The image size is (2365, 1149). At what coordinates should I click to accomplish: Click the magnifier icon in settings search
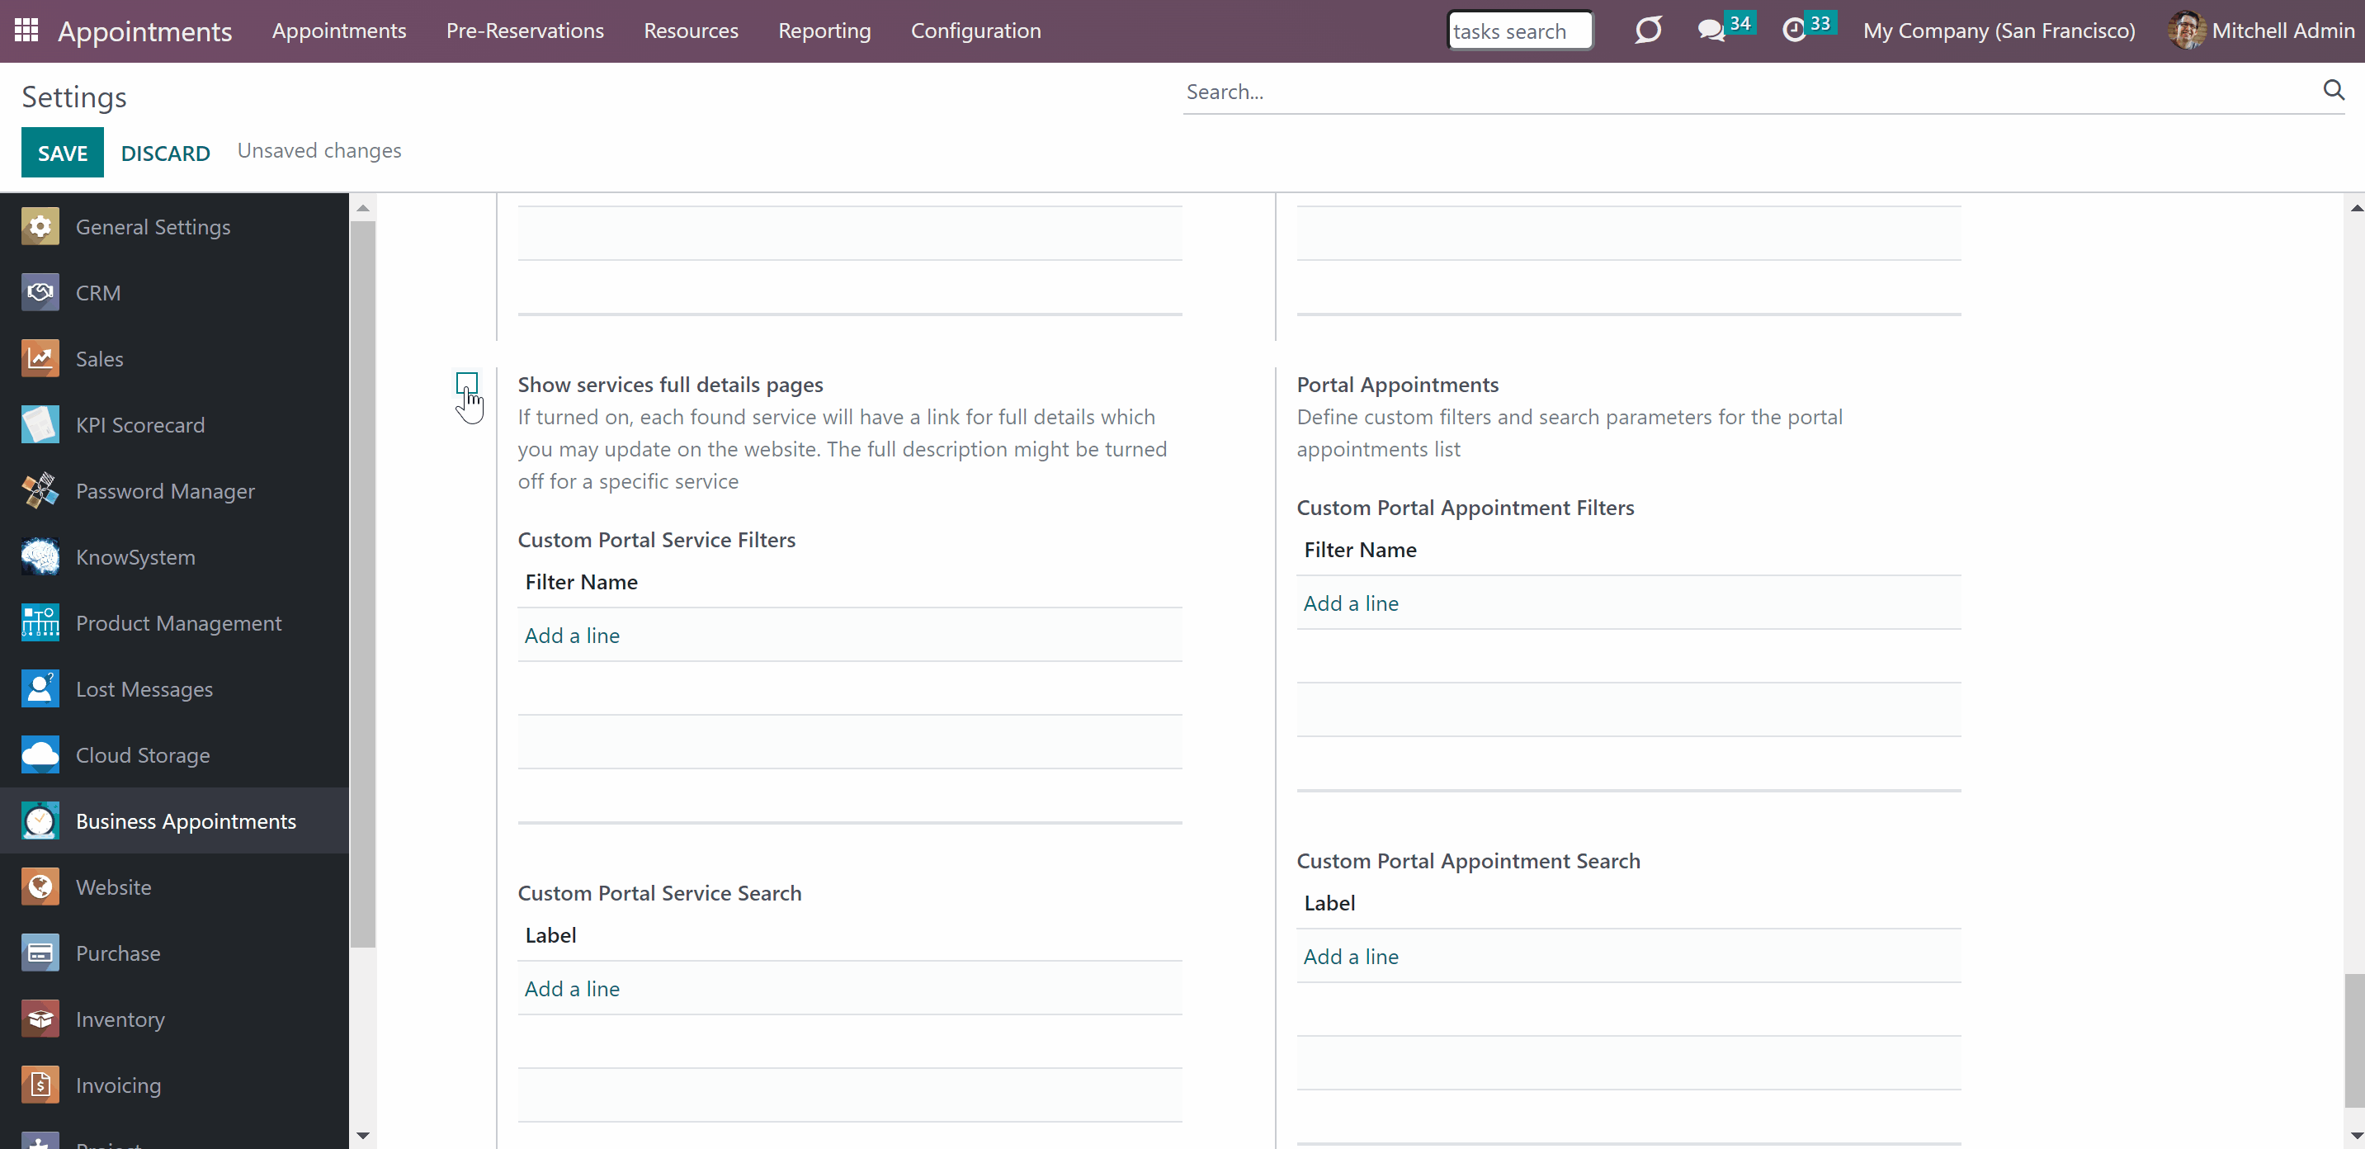2334,90
